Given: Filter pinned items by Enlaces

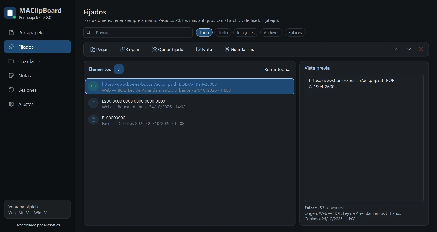Looking at the screenshot, I should click(x=295, y=32).
